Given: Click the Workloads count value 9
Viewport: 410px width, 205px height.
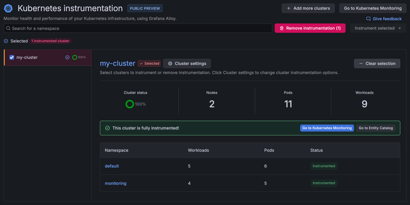Looking at the screenshot, I should (x=364, y=104).
